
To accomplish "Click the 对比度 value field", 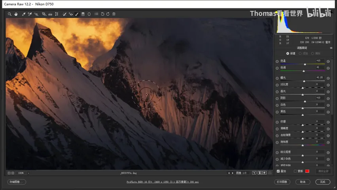I will click(320, 84).
